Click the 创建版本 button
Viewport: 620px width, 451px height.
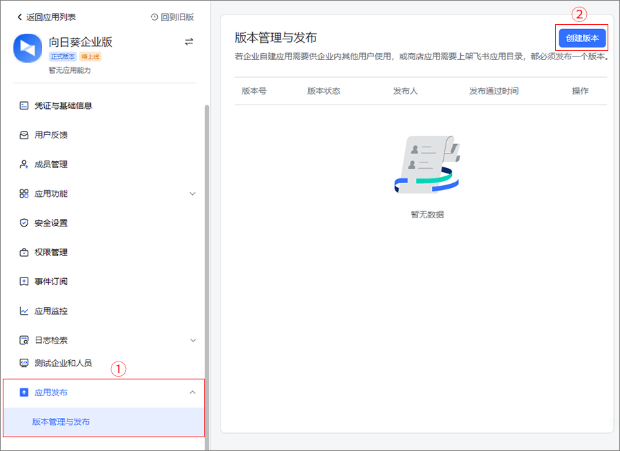click(582, 39)
